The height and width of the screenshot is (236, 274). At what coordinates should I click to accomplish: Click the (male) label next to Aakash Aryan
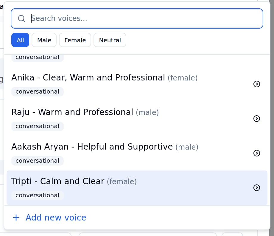(187, 147)
